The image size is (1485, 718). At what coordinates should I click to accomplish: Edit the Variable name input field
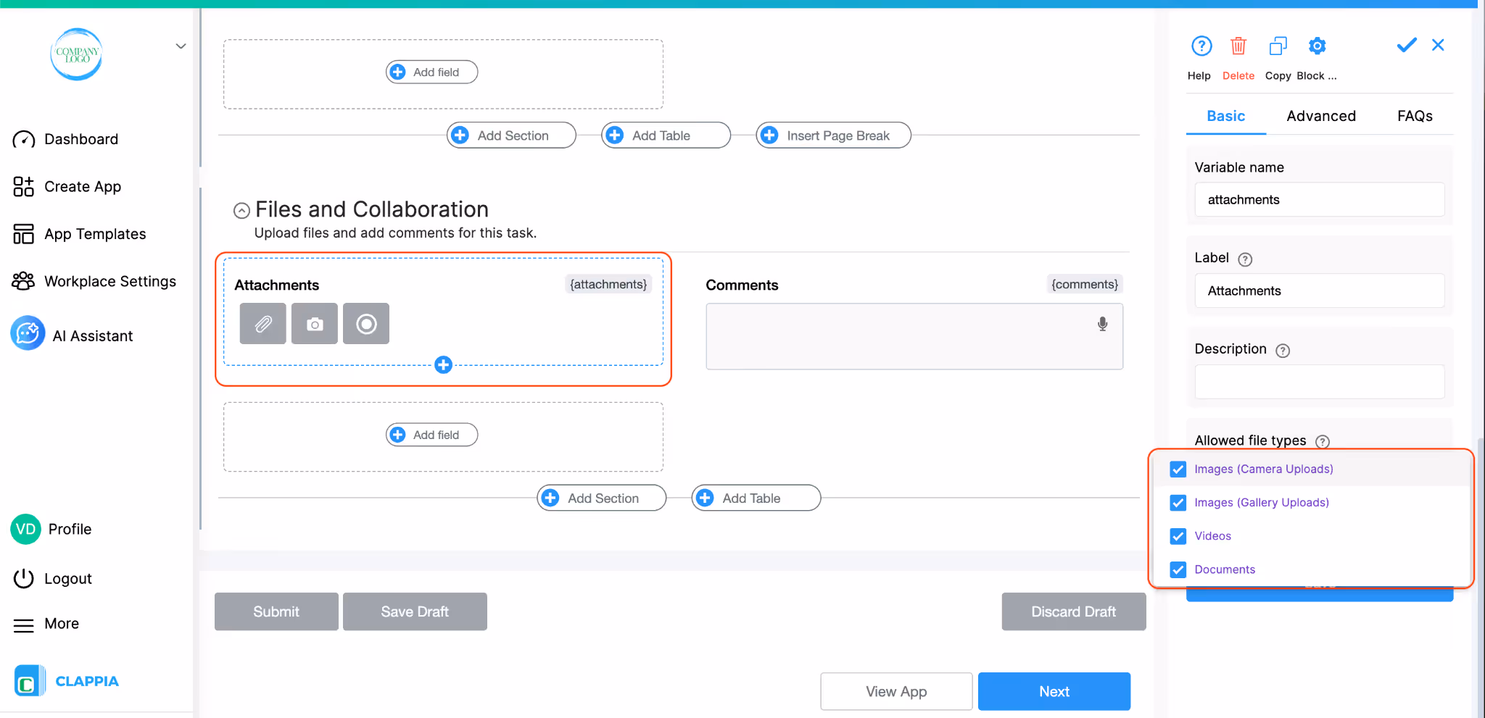click(1318, 199)
